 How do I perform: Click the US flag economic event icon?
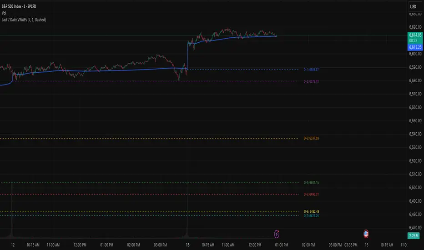click(x=366, y=234)
